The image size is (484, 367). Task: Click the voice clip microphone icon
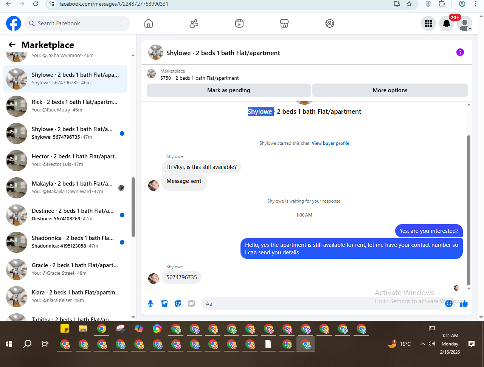point(150,304)
